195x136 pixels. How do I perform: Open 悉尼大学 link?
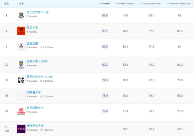pyautogui.click(x=32, y=28)
